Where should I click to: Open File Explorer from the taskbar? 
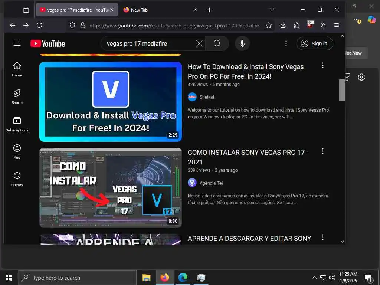pos(146,278)
